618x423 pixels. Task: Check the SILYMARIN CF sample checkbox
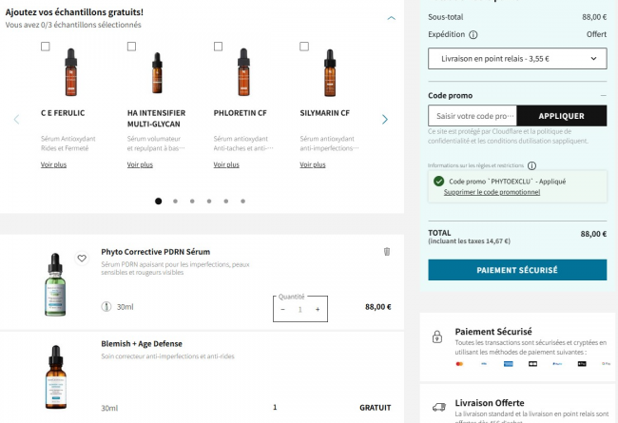[x=304, y=47]
